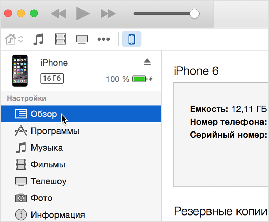Click the volume slider knob
Viewport: 269px width, 222px height.
point(194,14)
